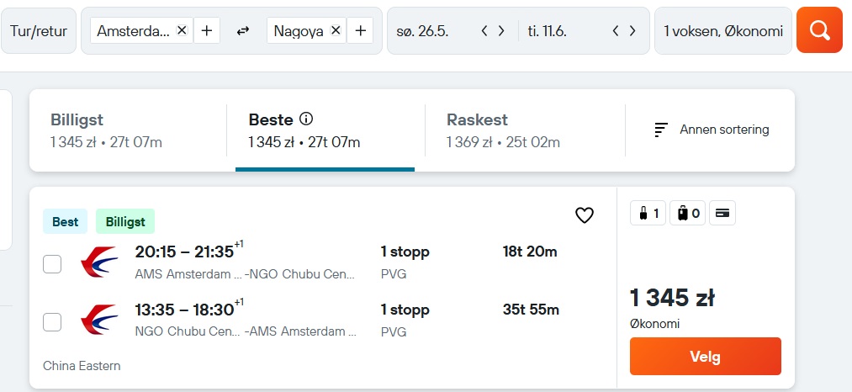Click the Velg button

click(706, 357)
